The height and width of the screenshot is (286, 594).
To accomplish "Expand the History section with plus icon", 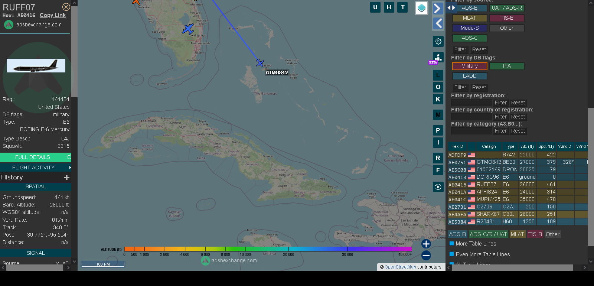I will click(x=67, y=178).
